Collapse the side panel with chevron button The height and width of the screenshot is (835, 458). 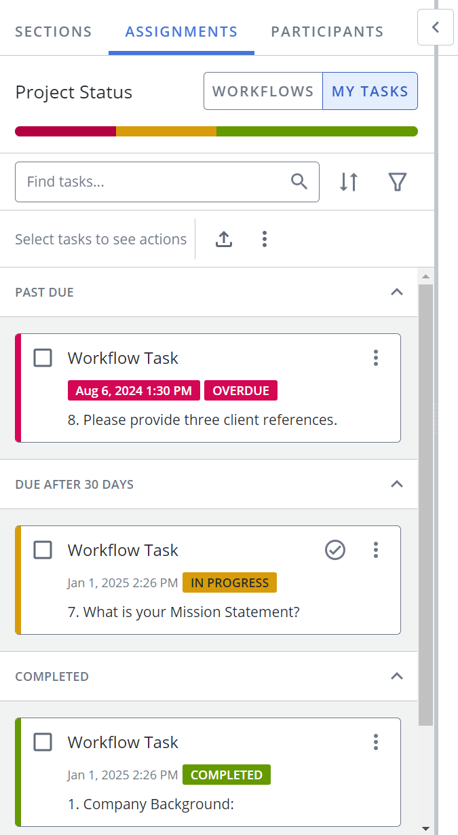click(436, 27)
